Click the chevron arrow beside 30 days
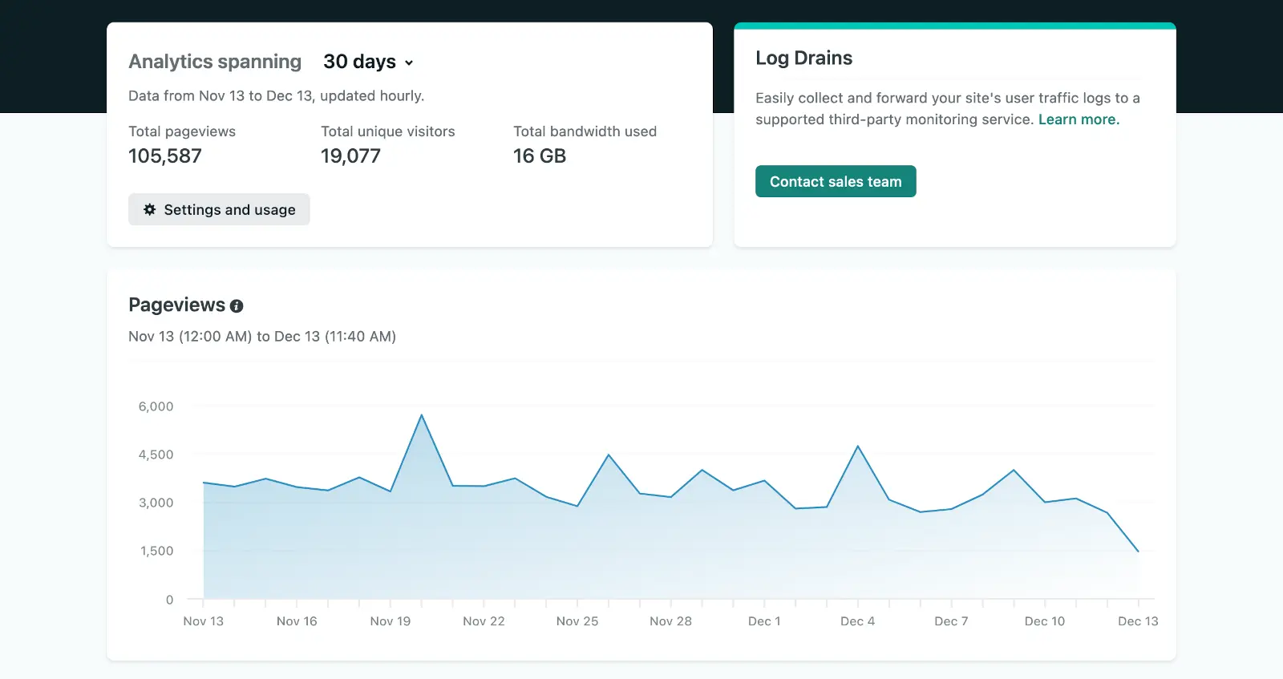1283x679 pixels. click(409, 63)
